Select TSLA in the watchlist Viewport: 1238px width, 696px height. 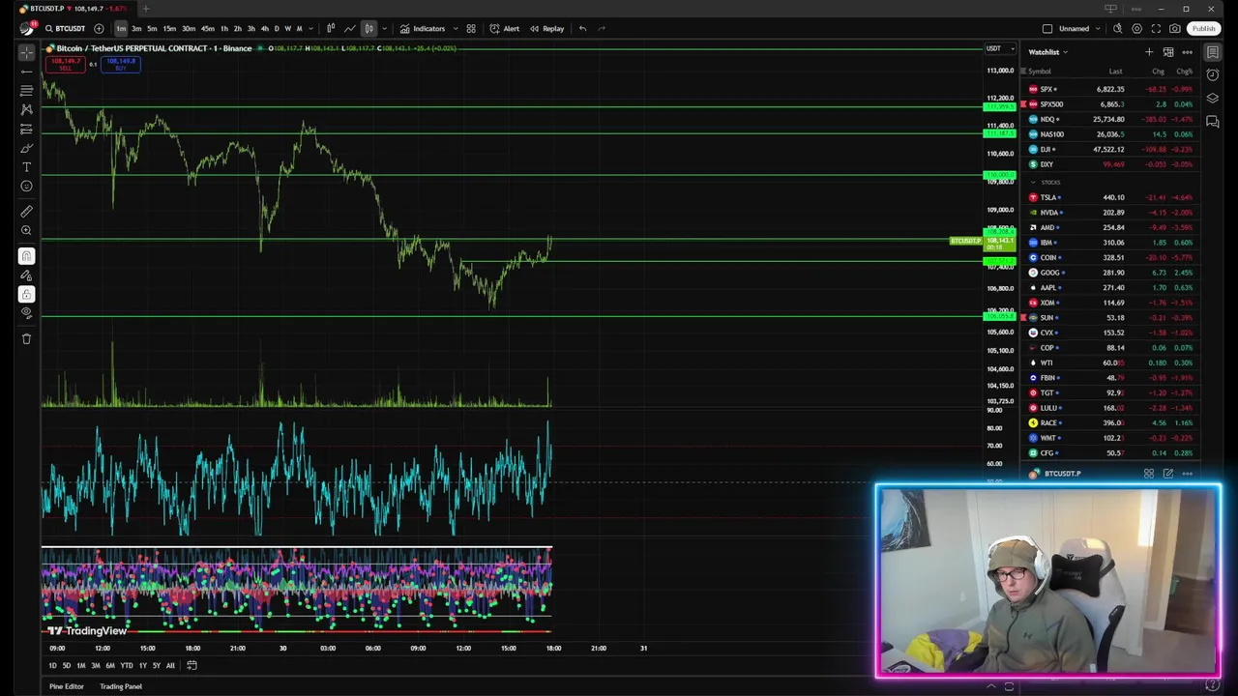click(1111, 197)
